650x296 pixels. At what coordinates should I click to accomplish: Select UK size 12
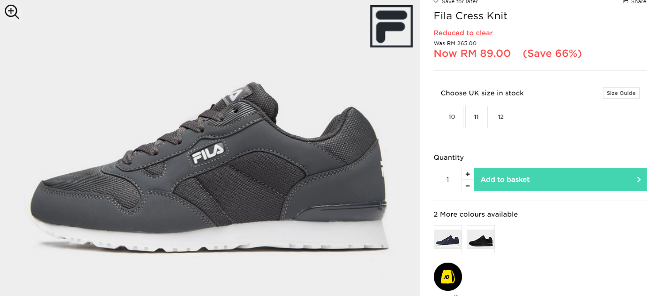[x=501, y=117]
